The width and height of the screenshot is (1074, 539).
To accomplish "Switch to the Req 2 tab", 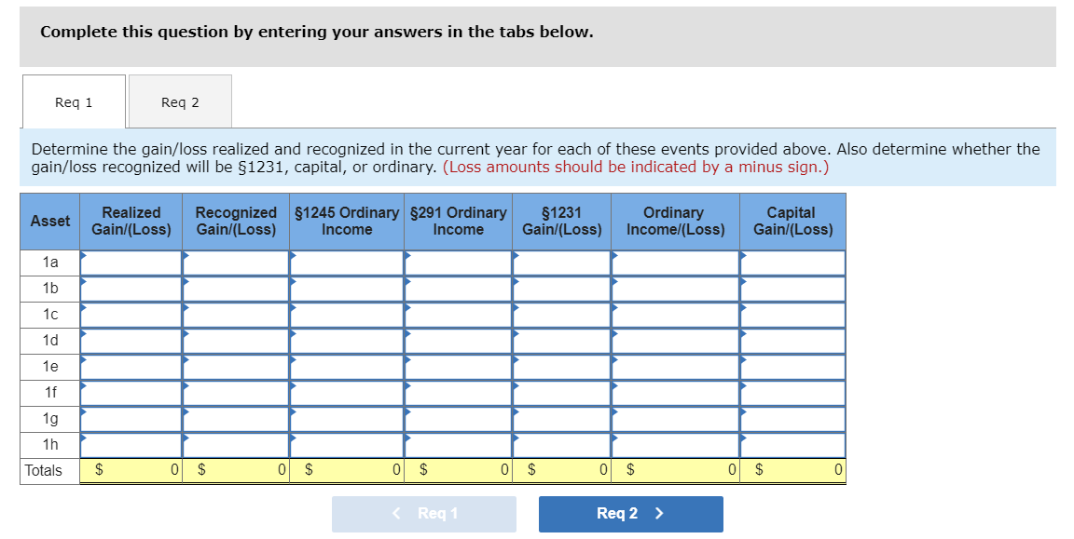I will click(x=179, y=101).
